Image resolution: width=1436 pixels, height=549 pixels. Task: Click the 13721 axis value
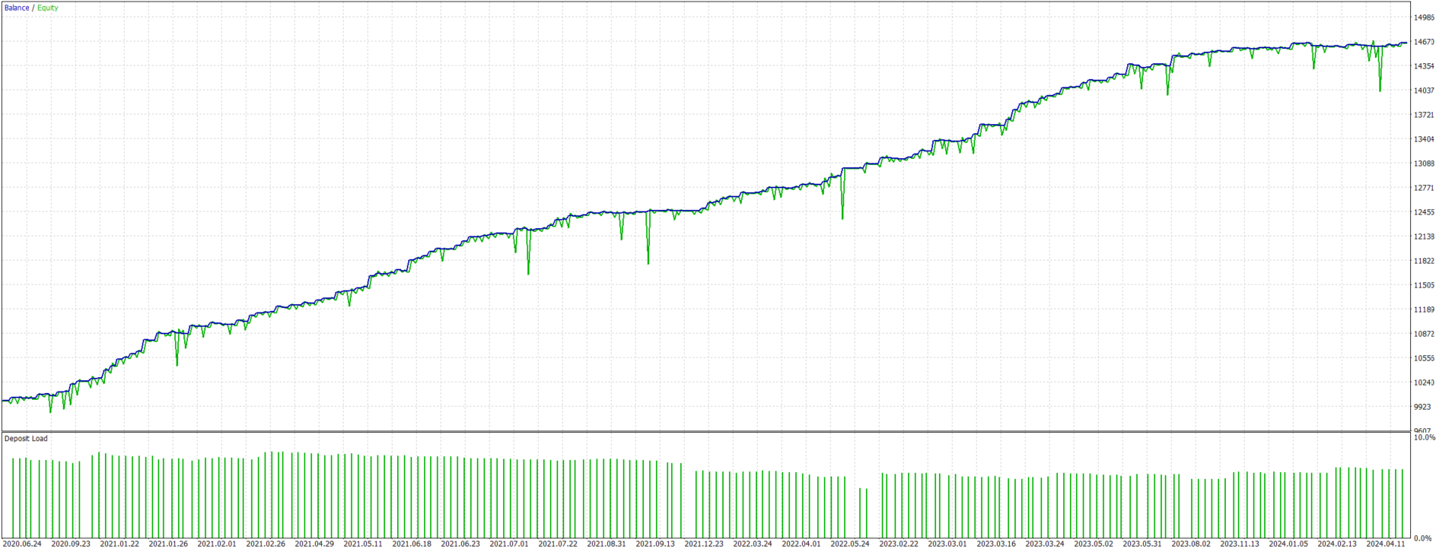point(1423,115)
